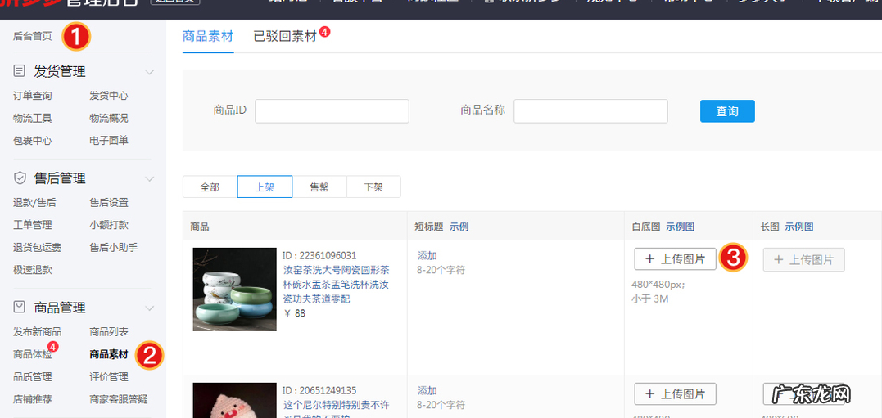Switch to the 已驳回素材 tab
The image size is (882, 418).
[x=285, y=37]
